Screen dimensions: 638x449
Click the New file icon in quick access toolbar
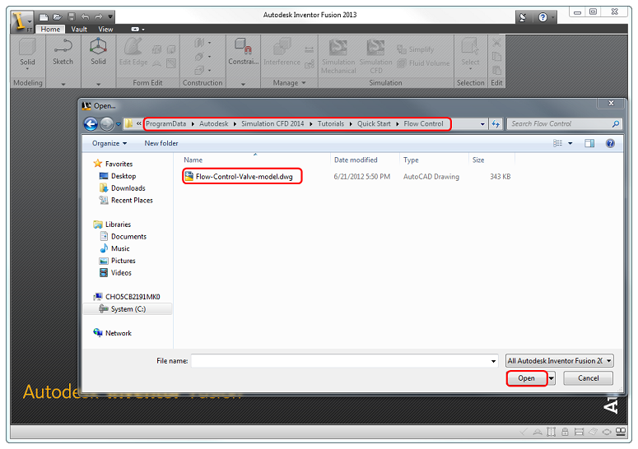pyautogui.click(x=44, y=16)
